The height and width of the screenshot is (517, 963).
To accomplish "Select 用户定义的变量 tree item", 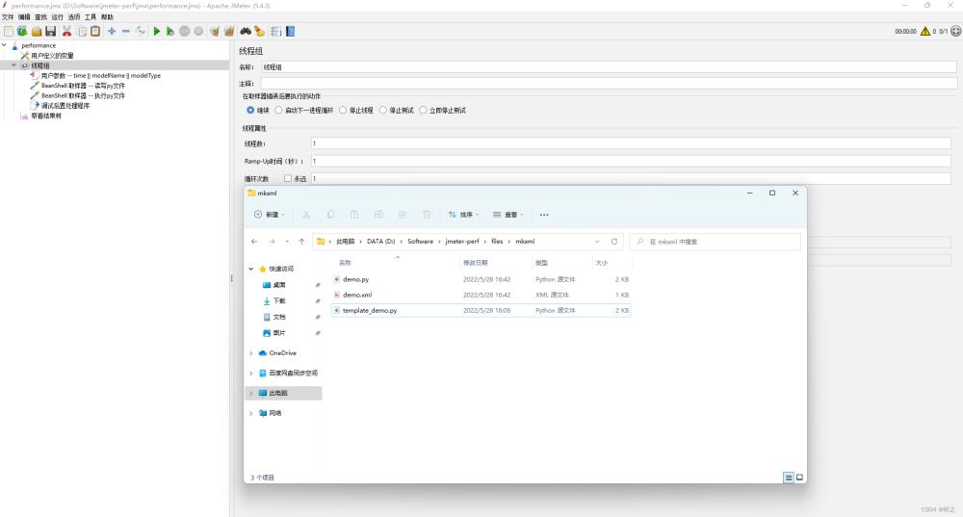I will [x=52, y=55].
